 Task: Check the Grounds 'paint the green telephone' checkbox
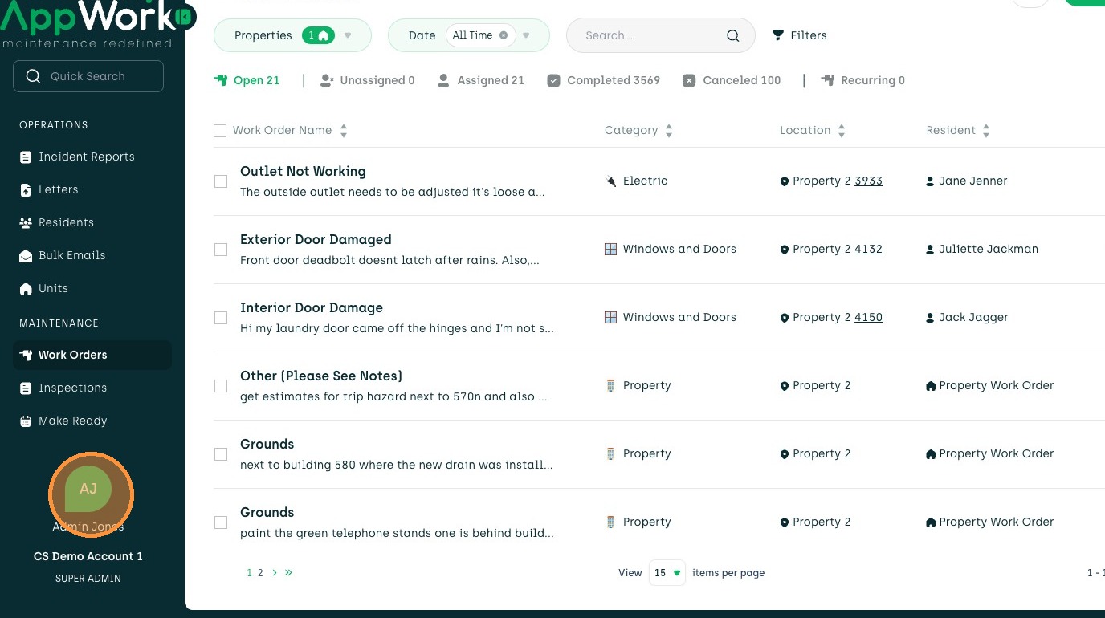point(221,523)
